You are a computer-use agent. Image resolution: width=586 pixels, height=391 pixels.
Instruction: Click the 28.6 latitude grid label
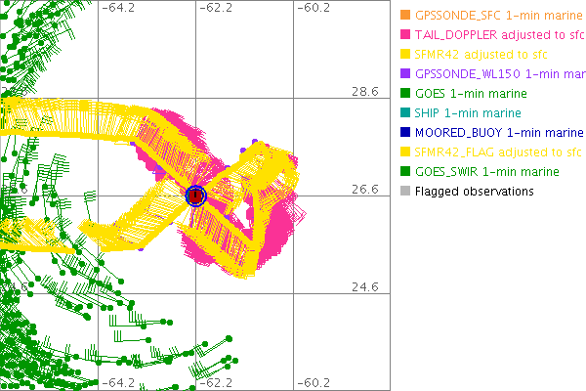(365, 91)
